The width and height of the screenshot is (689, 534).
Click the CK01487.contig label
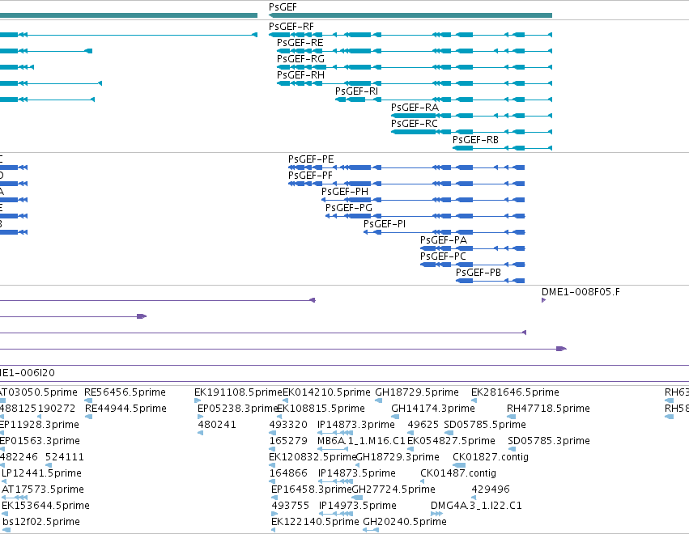click(x=458, y=474)
